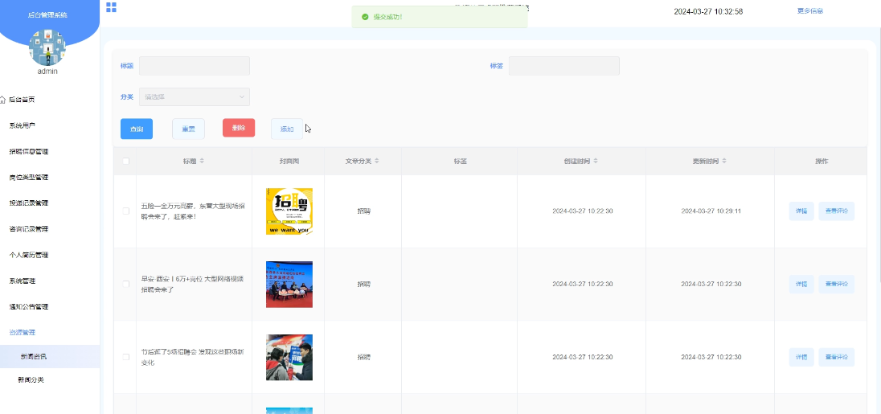The height and width of the screenshot is (414, 881).
Task: Check the row for 节后逛了5场招聘会 article
Action: click(126, 357)
